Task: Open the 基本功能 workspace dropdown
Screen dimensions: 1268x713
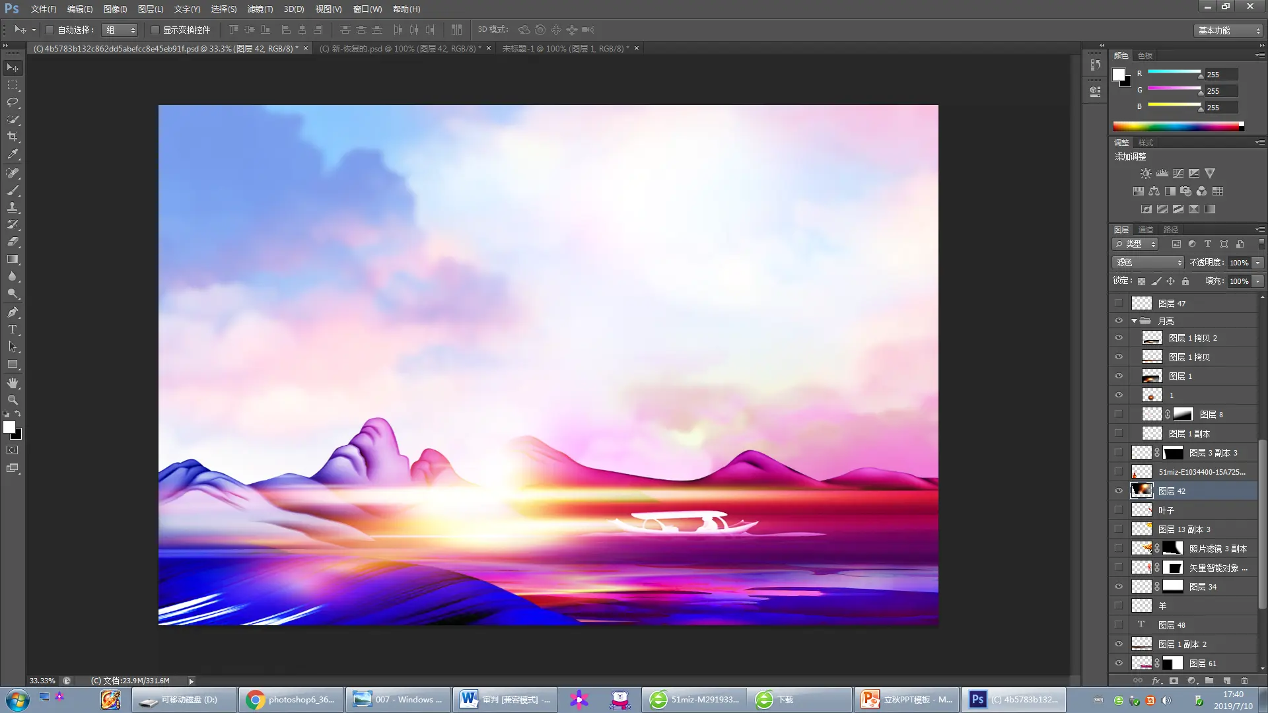Action: (1229, 30)
